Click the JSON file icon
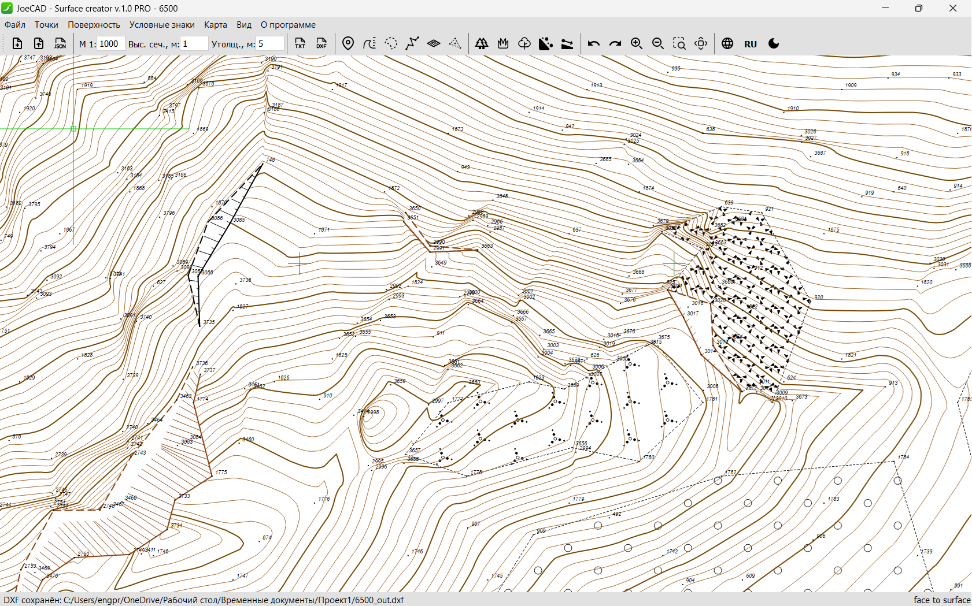 point(60,44)
